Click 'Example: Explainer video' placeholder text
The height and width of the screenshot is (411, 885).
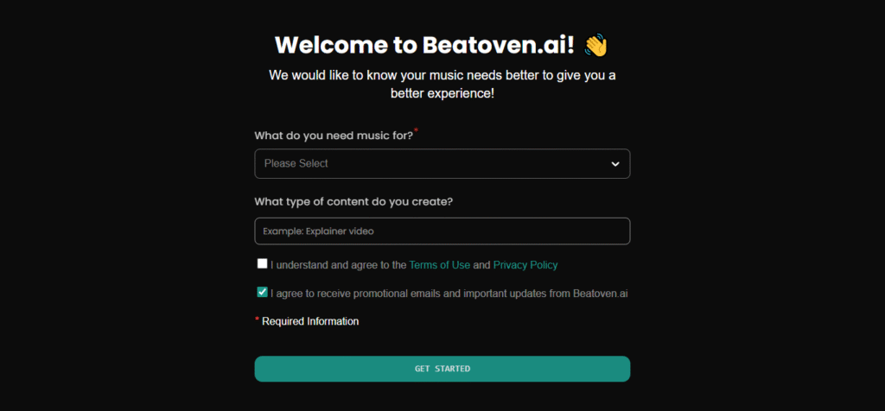pos(319,231)
